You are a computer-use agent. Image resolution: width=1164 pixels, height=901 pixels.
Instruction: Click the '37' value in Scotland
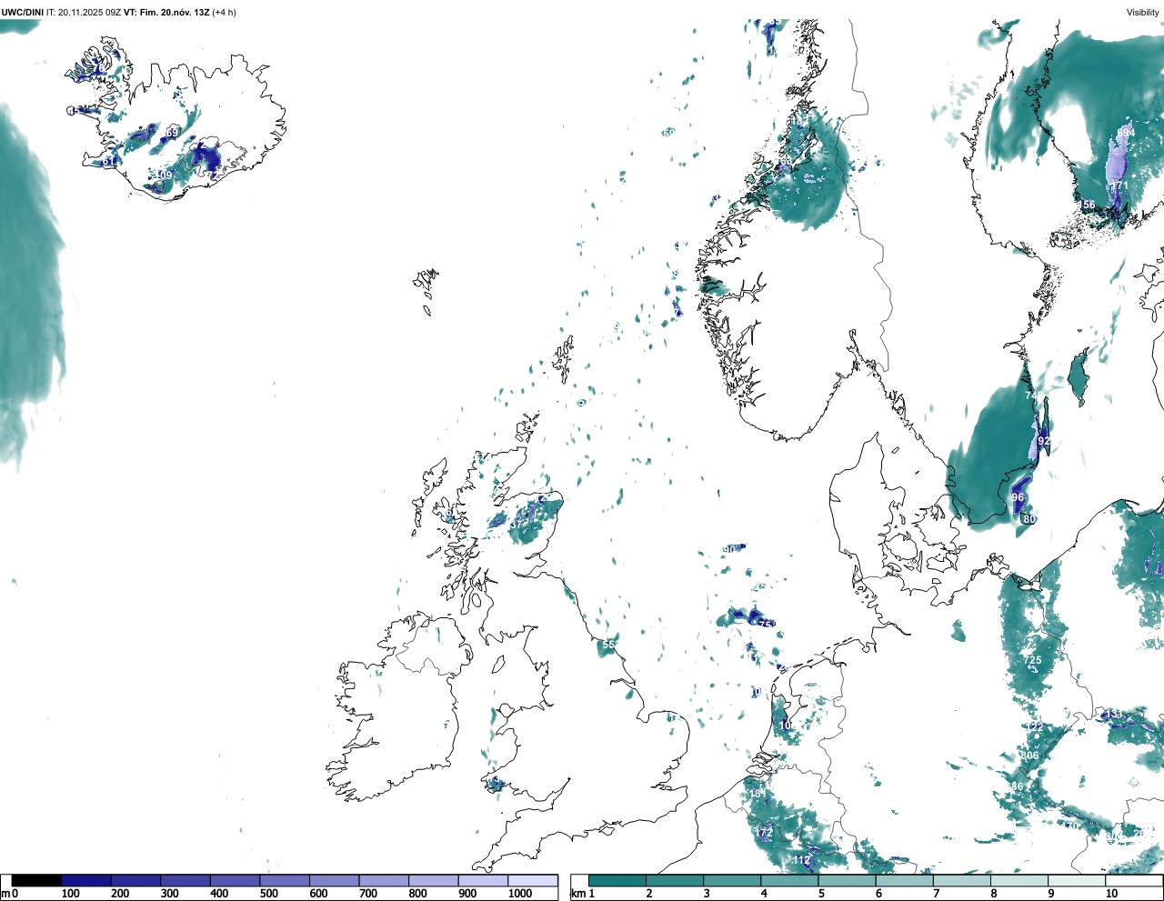tap(516, 525)
